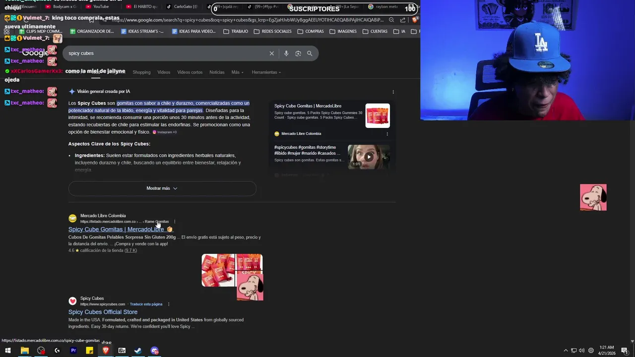Open Brave Shields lion icon
The width and height of the screenshot is (635, 357).
click(415, 20)
